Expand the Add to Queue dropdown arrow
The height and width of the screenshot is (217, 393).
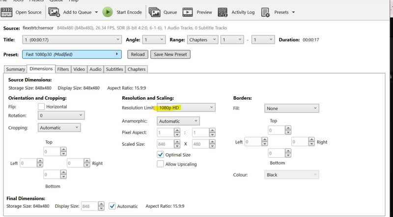(96, 12)
